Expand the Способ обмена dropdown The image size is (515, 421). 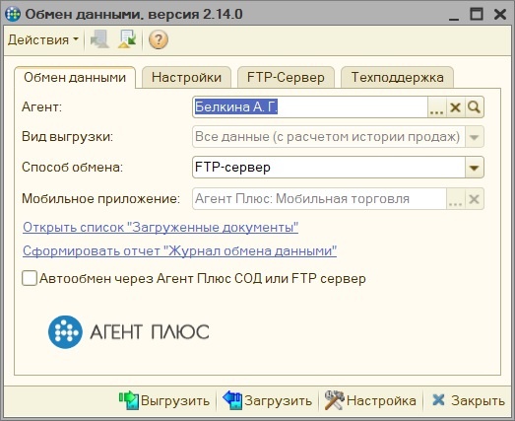pos(474,168)
